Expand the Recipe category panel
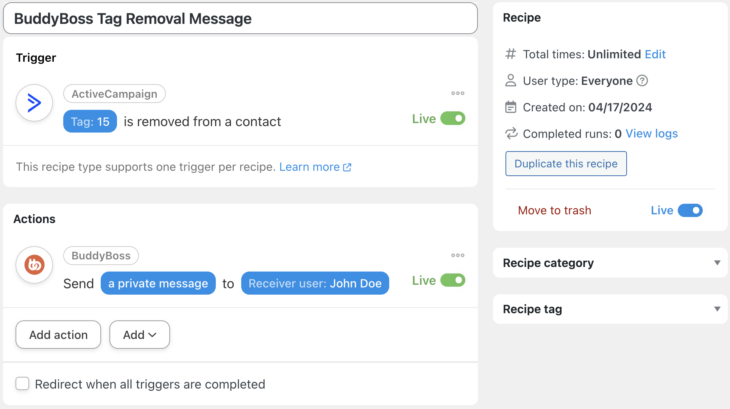The image size is (730, 409). (717, 263)
